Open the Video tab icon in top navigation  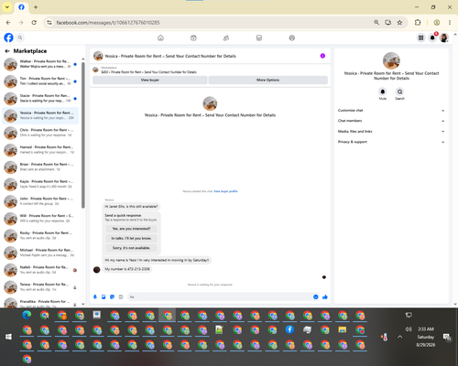tap(193, 38)
